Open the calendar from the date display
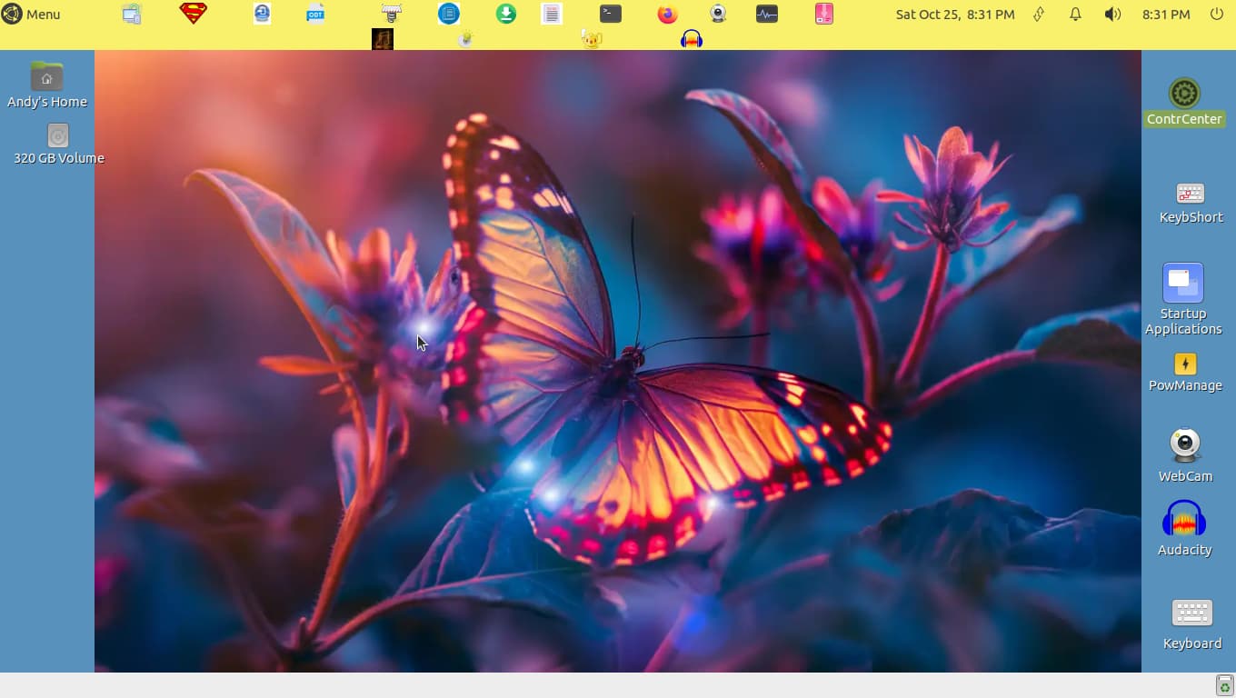The width and height of the screenshot is (1236, 698). [954, 15]
